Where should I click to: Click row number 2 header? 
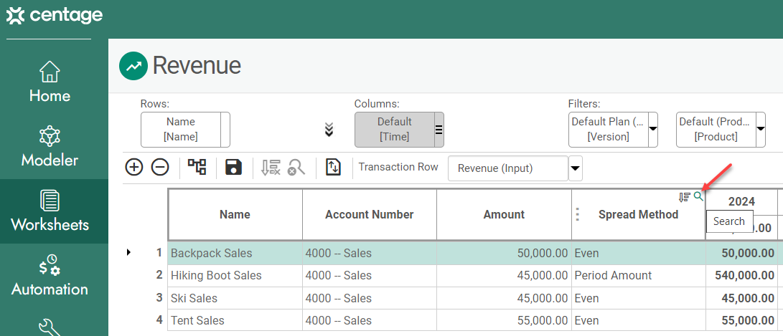pyautogui.click(x=159, y=275)
